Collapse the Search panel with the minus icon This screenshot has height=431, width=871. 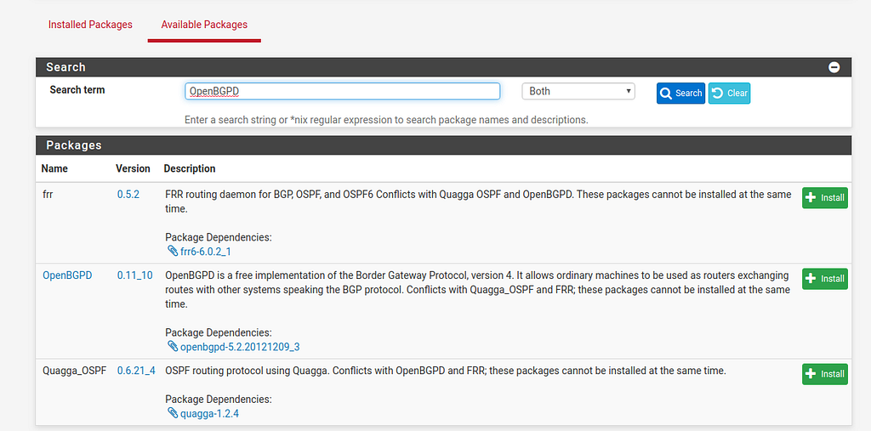click(834, 67)
